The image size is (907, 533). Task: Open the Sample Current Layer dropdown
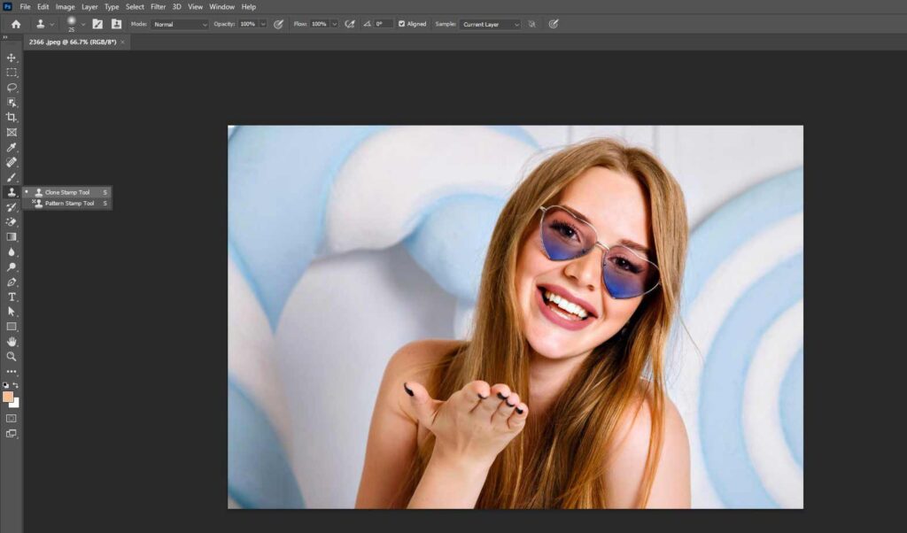pyautogui.click(x=491, y=24)
